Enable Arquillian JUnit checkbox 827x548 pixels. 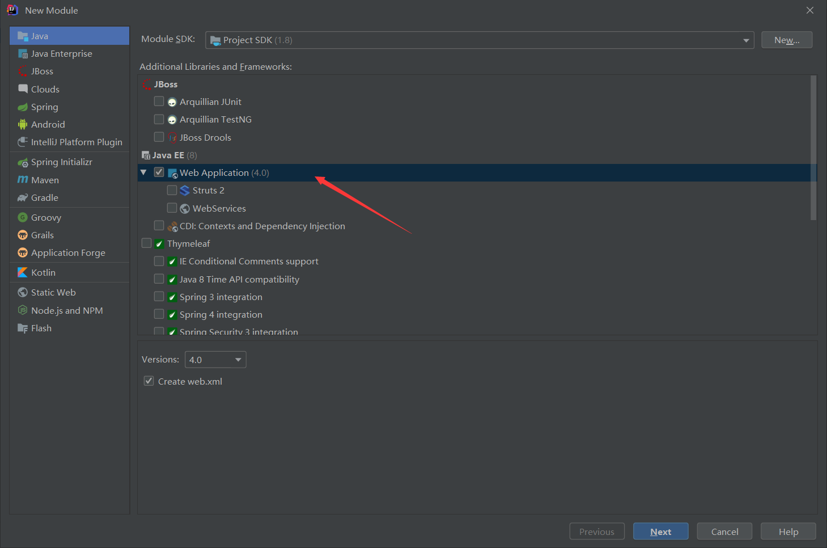click(x=159, y=101)
